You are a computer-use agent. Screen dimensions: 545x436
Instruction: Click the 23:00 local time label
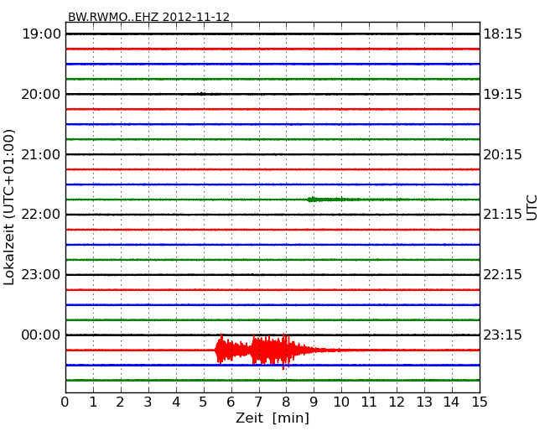click(x=41, y=275)
